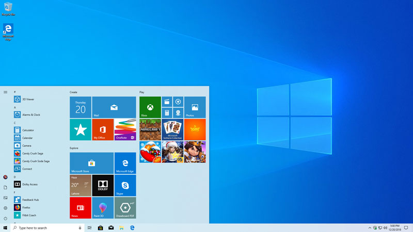
Task: Jump to apps via letter C header
Action: [x=14, y=123]
